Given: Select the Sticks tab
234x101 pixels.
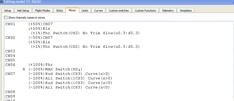Looking at the screenshot, I should pyautogui.click(x=60, y=11).
